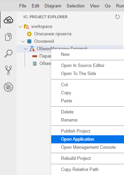The width and height of the screenshot is (124, 175).
Task: Open the View menu
Action: (95, 6)
